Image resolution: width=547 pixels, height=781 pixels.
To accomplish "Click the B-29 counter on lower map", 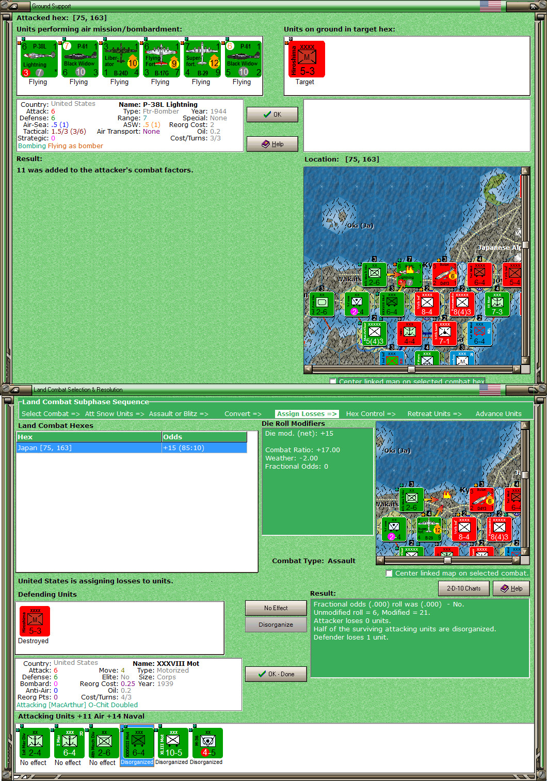I will click(429, 529).
